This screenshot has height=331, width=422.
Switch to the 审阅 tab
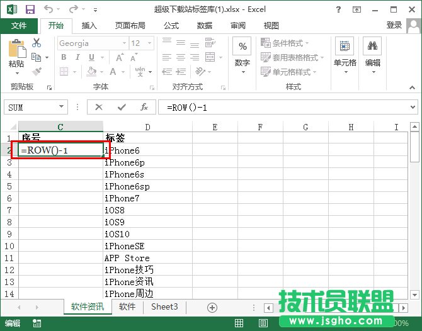pyautogui.click(x=238, y=26)
